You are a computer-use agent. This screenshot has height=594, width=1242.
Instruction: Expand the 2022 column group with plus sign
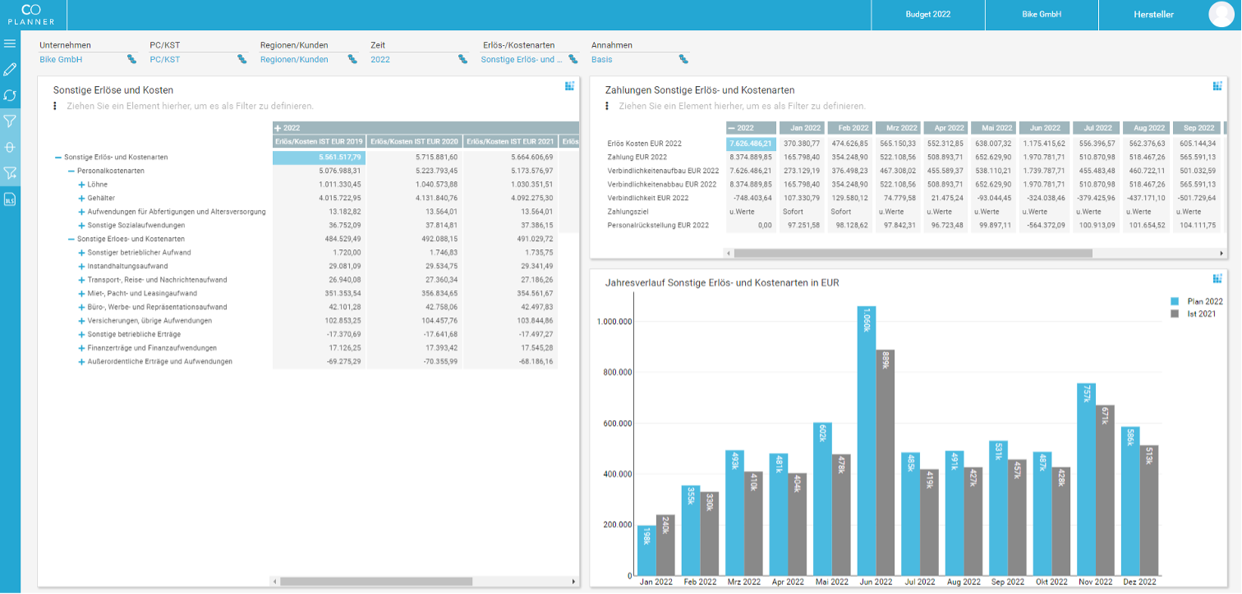[x=276, y=128]
